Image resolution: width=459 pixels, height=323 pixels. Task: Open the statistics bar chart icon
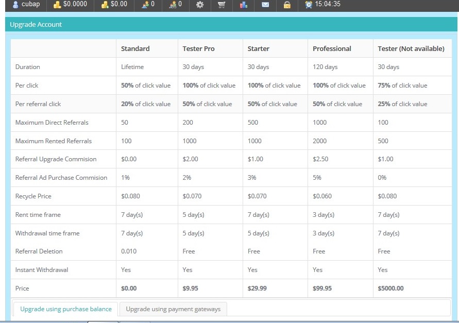coord(244,5)
